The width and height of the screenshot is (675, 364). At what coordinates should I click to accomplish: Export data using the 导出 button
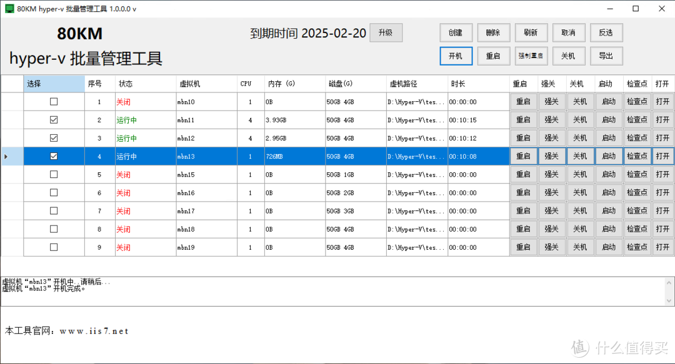tap(606, 56)
